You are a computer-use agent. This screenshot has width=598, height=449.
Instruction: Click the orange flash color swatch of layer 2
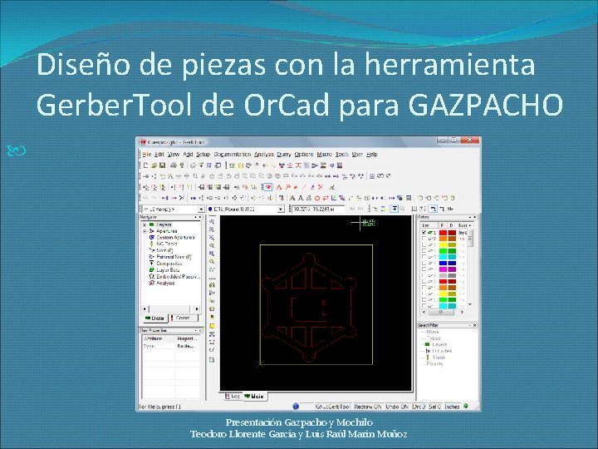443,239
